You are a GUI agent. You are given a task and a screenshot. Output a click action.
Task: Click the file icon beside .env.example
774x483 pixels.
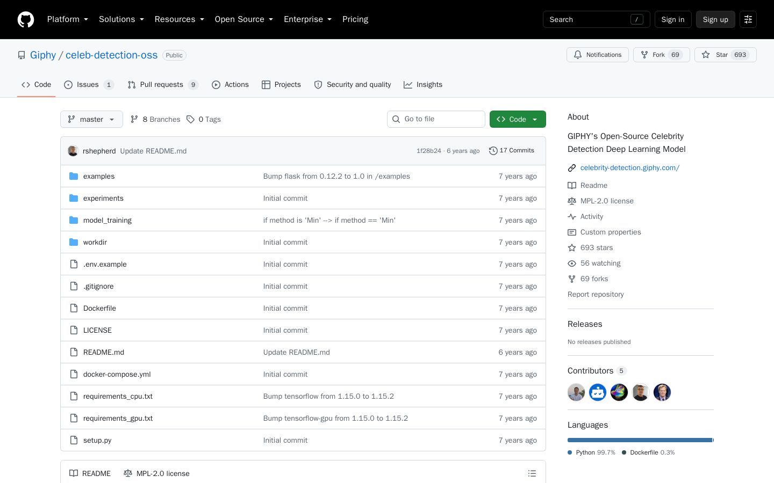(x=74, y=264)
